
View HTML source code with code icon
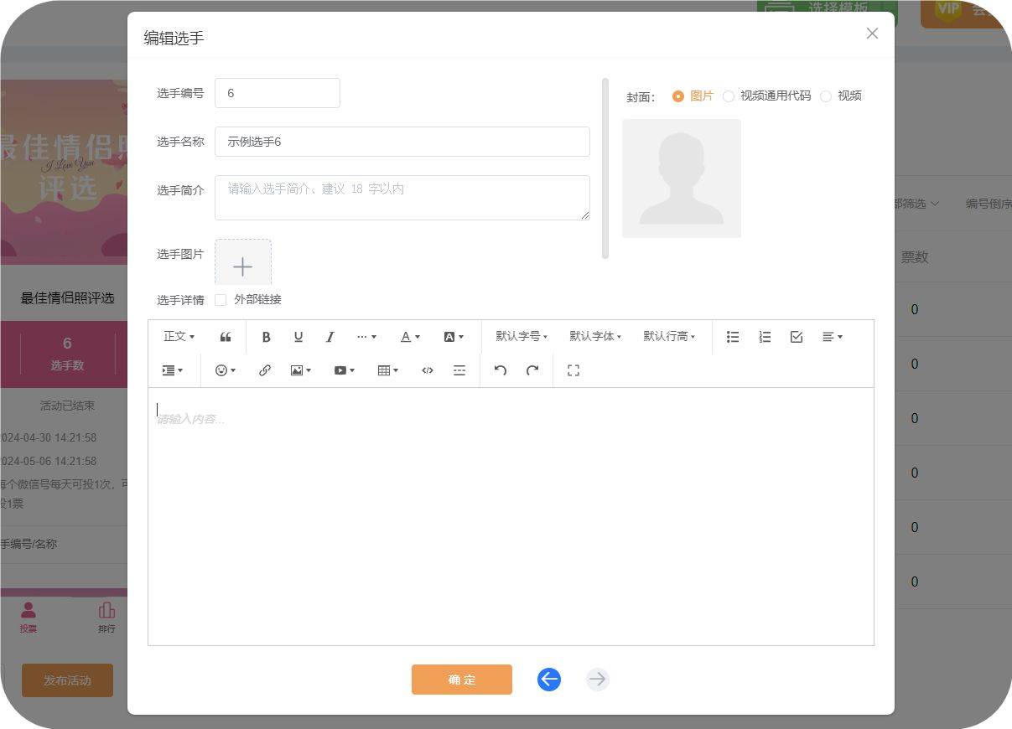coord(428,370)
